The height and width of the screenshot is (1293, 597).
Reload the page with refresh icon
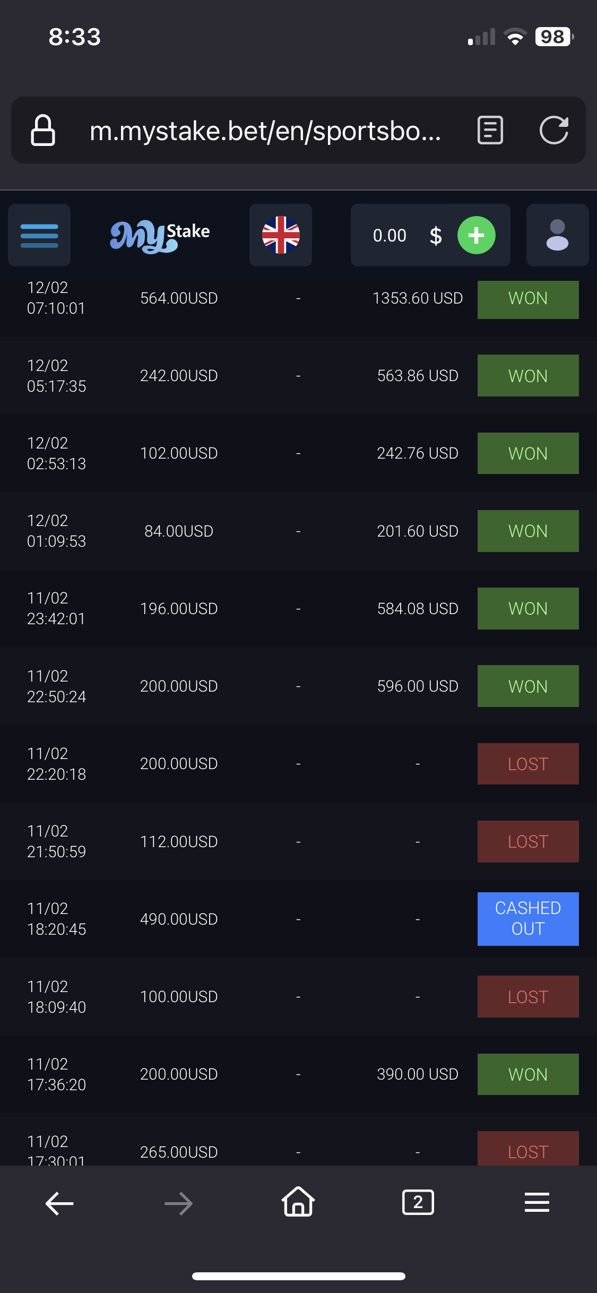[x=553, y=130]
